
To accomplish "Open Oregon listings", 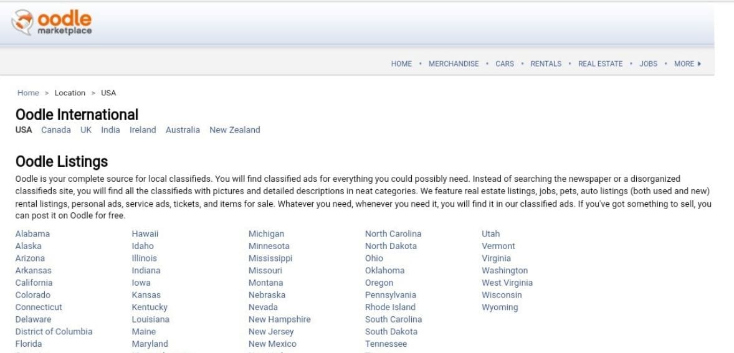I will (379, 283).
